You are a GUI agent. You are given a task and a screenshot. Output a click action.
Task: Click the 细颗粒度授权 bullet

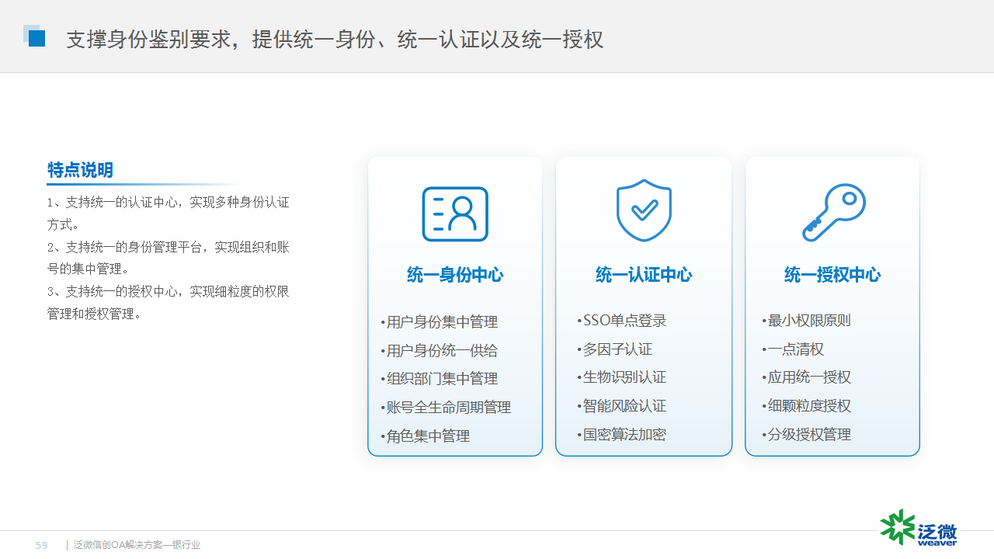[x=807, y=406]
